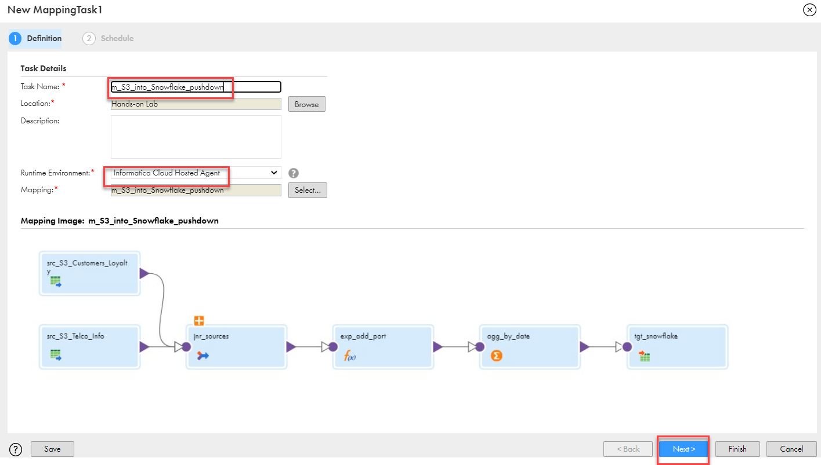Viewport: 821px width, 465px height.
Task: Click the disabled Back button
Action: coord(628,449)
